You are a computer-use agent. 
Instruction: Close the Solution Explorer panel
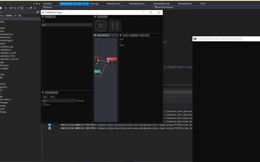(x=39, y=4)
